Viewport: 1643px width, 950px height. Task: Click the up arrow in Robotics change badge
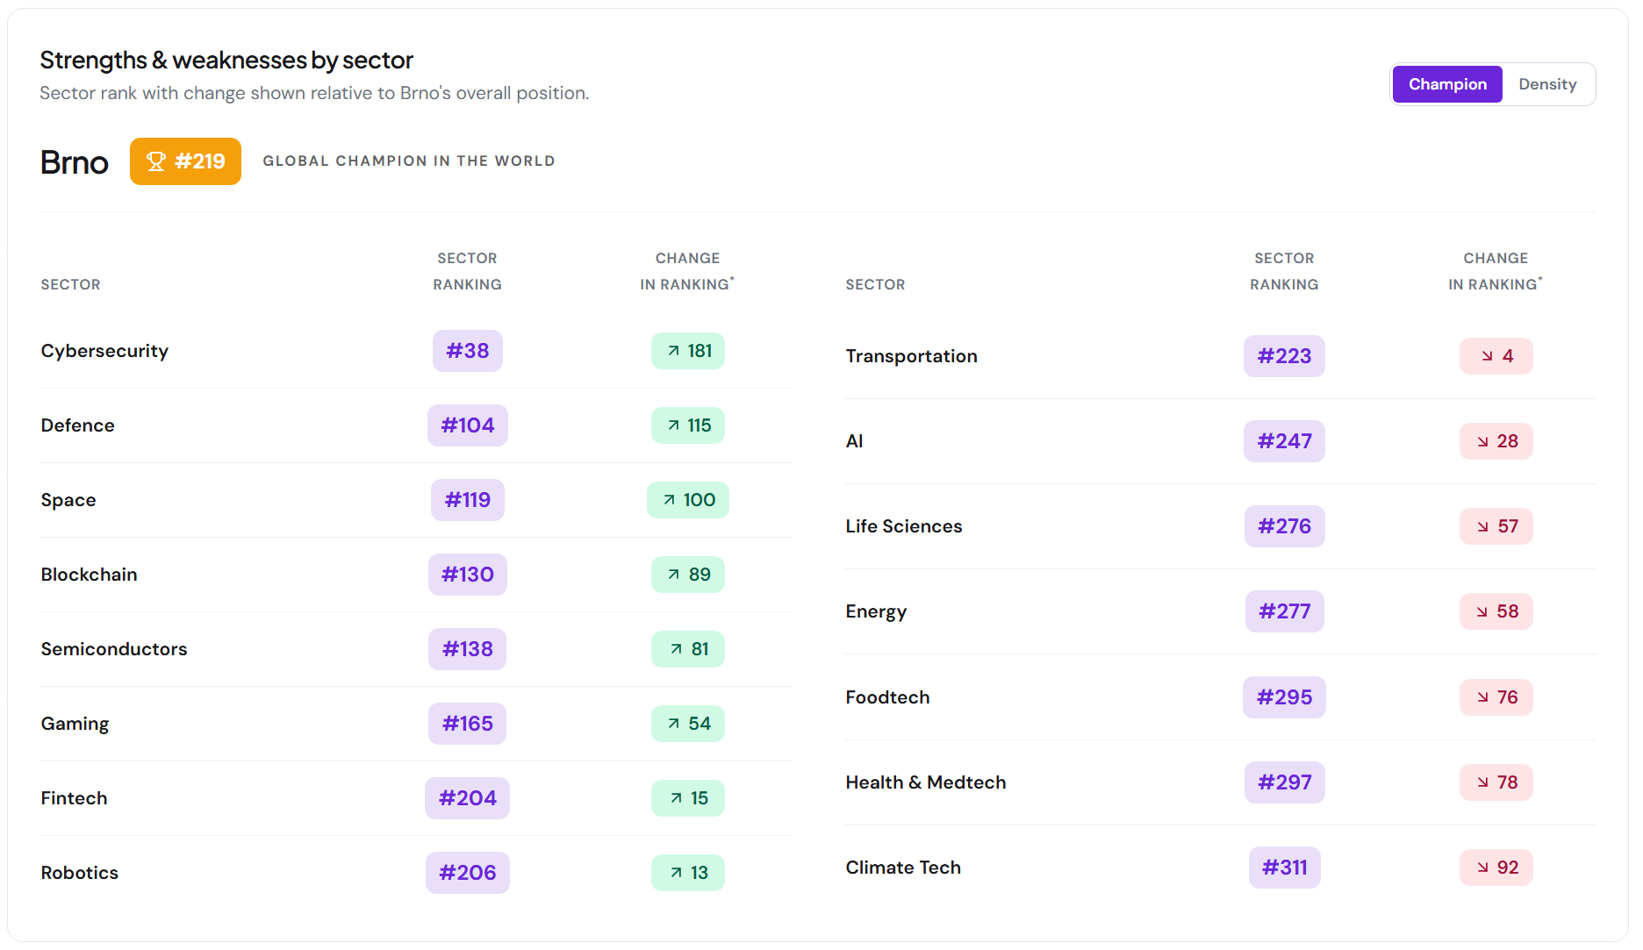pos(676,873)
